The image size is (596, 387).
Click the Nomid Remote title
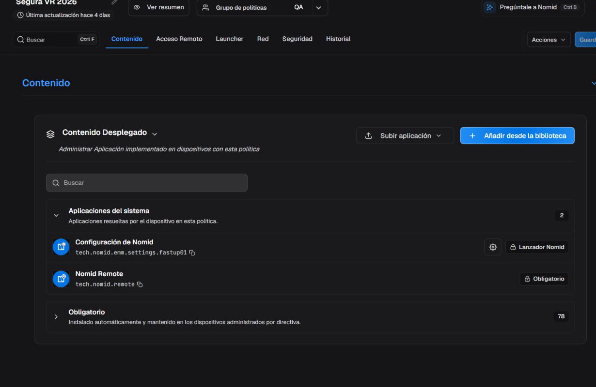[x=99, y=274]
